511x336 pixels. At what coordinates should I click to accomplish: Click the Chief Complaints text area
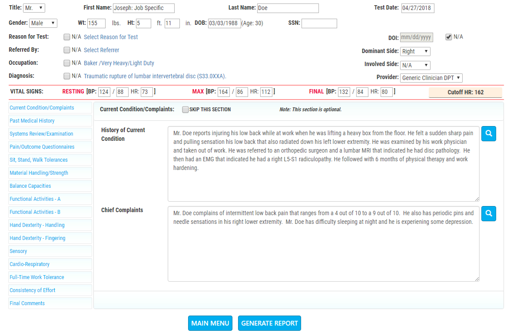point(324,244)
